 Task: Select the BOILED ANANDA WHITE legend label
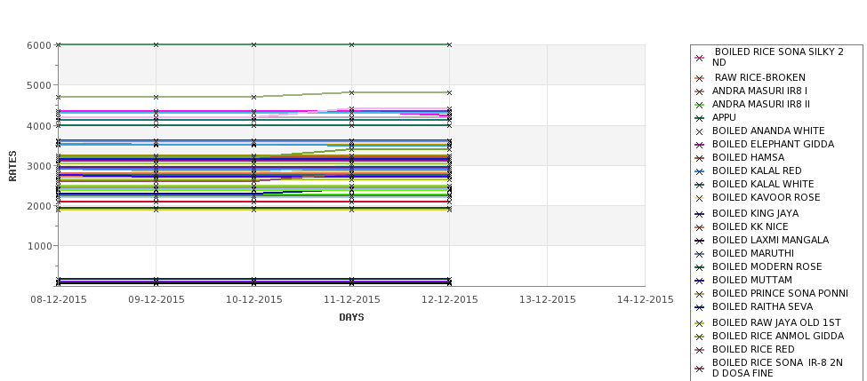click(768, 131)
